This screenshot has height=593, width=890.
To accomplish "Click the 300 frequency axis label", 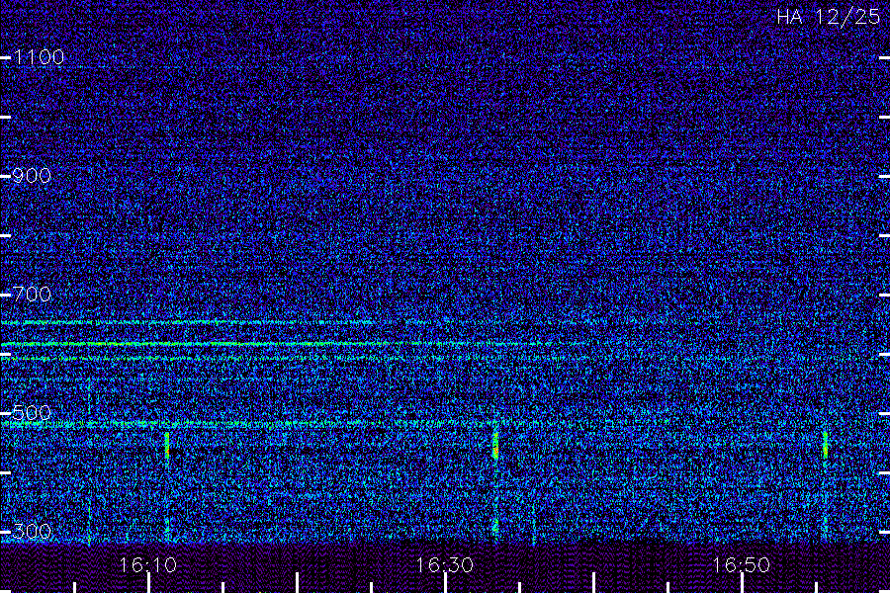I will (32, 532).
